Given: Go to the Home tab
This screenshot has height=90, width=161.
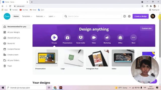Looking at the screenshot, I should coord(16,16).
